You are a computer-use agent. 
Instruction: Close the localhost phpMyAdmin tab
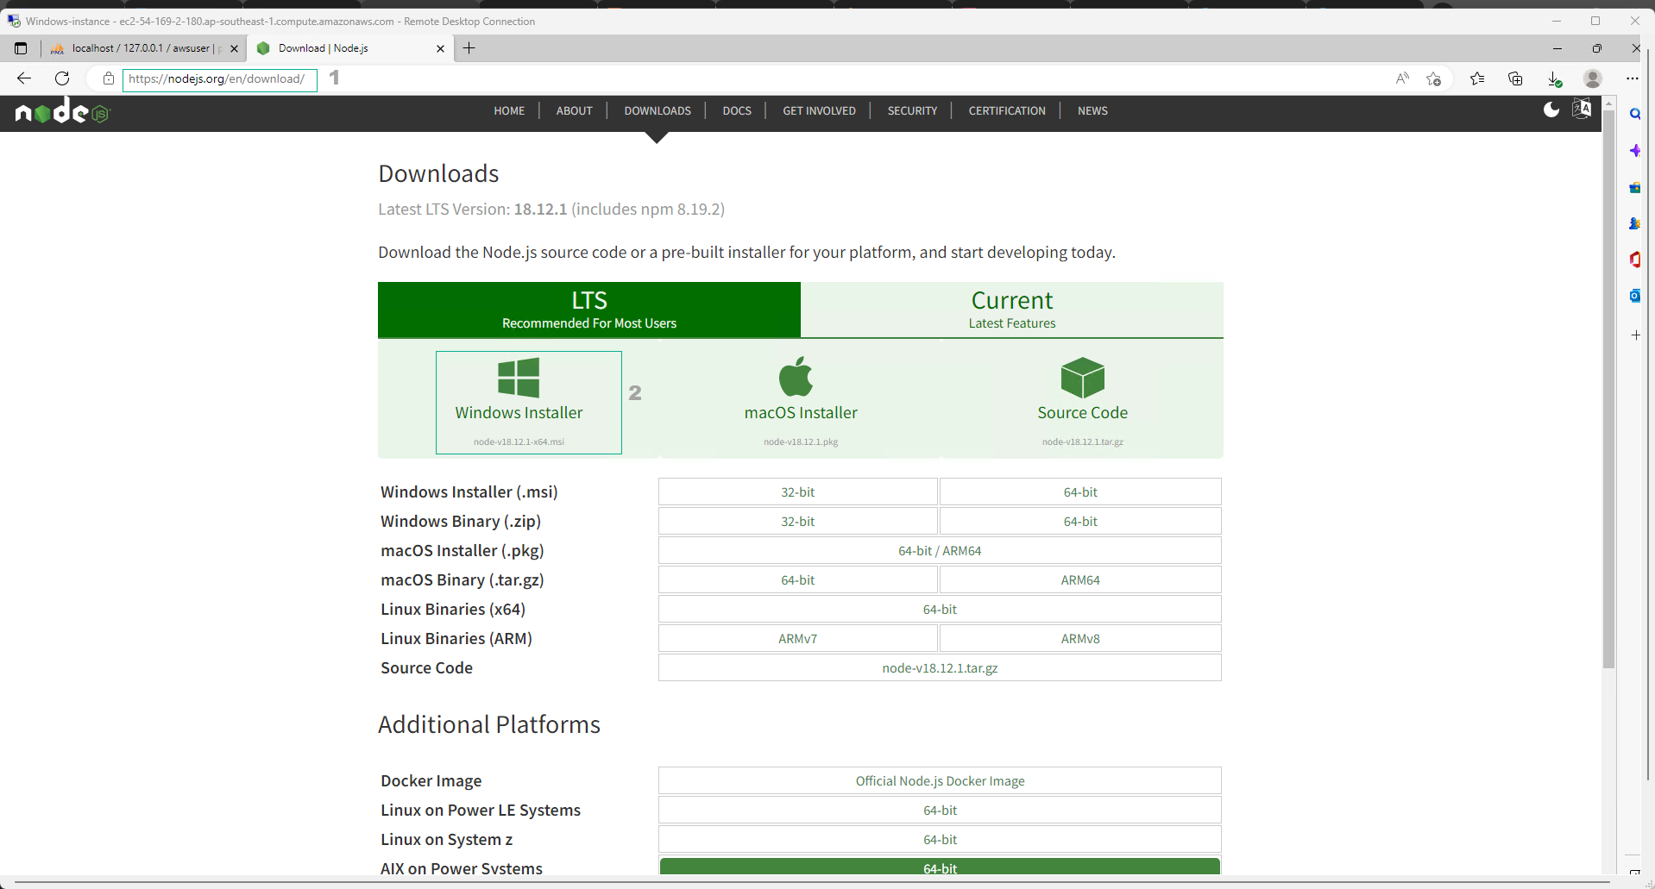234,48
